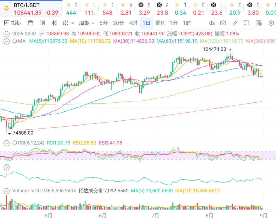Switch to 周K weekly timeframe
Image resolution: width=276 pixels, height=221 pixels.
pos(160,23)
